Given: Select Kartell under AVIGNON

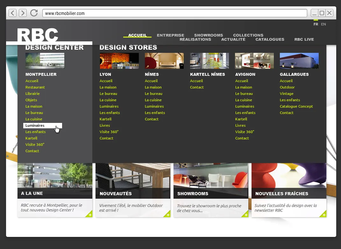Looking at the screenshot, I should pos(241,119).
